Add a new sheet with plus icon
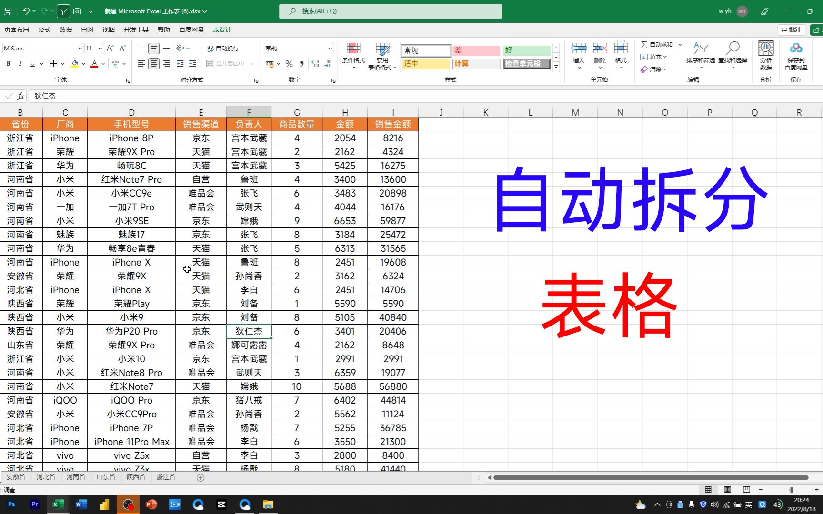823x514 pixels. click(201, 477)
